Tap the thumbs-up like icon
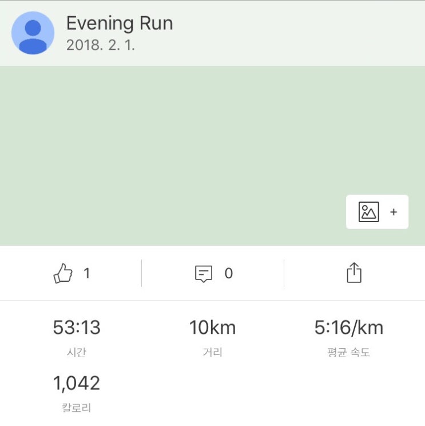This screenshot has width=425, height=426. [63, 274]
